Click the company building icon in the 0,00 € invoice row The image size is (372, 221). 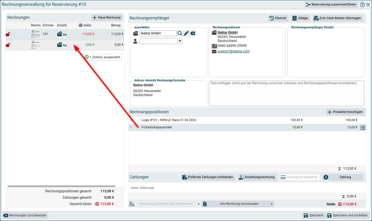59,45
